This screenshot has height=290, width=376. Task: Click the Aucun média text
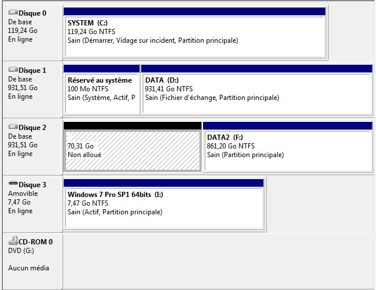pyautogui.click(x=28, y=267)
